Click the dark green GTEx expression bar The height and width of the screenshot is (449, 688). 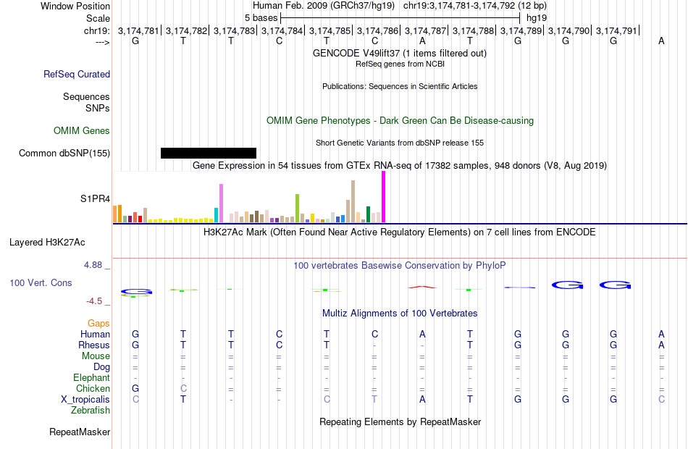368,214
